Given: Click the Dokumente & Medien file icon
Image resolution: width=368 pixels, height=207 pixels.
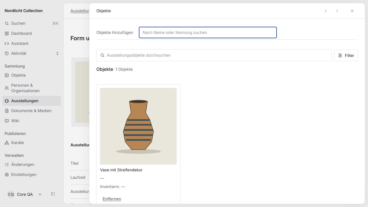Looking at the screenshot, I should click(x=7, y=111).
